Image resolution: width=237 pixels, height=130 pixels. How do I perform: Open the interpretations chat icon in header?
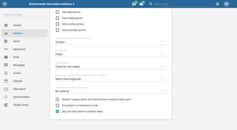pyautogui.click(x=134, y=4)
